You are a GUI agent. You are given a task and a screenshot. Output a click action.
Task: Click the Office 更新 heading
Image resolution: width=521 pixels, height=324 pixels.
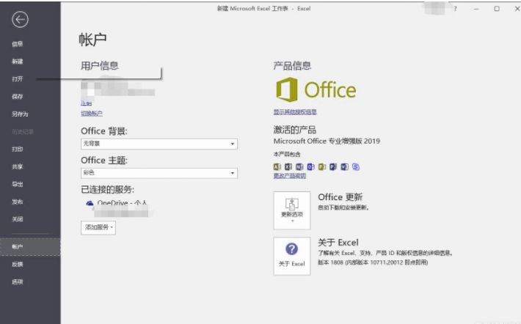[x=340, y=197]
